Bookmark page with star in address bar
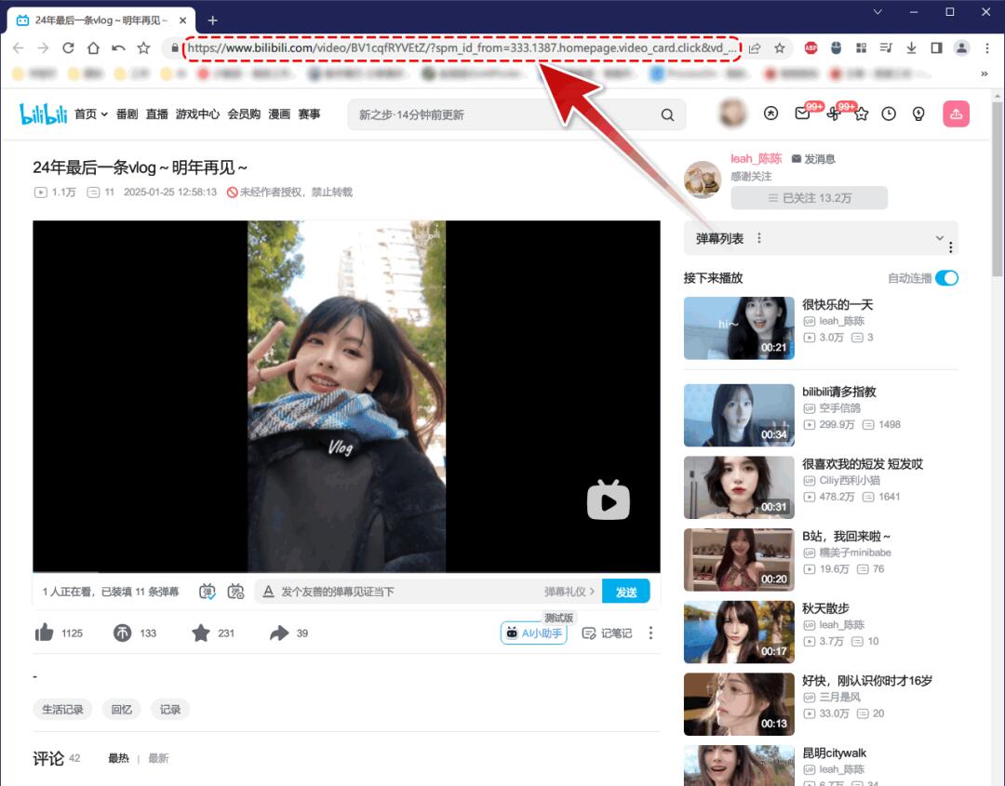The width and height of the screenshot is (1005, 786). [x=780, y=48]
